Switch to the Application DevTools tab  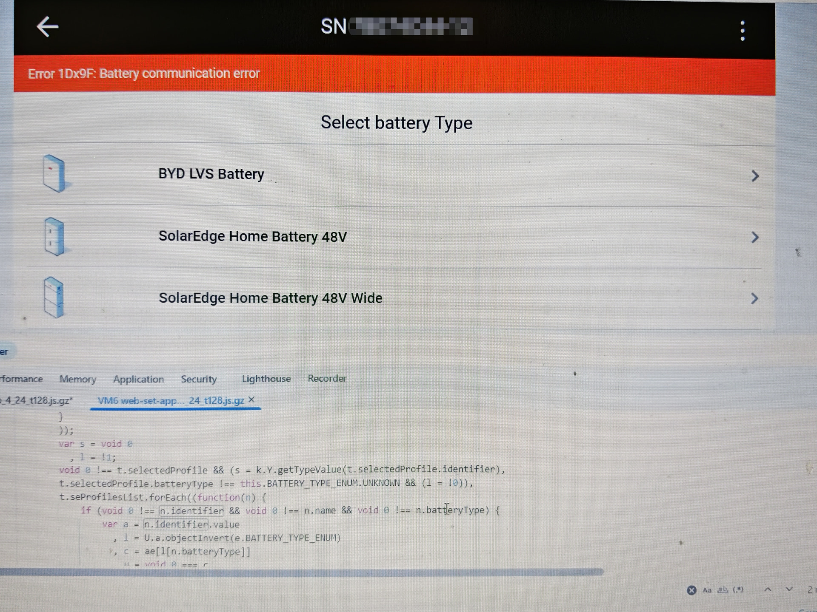point(138,379)
